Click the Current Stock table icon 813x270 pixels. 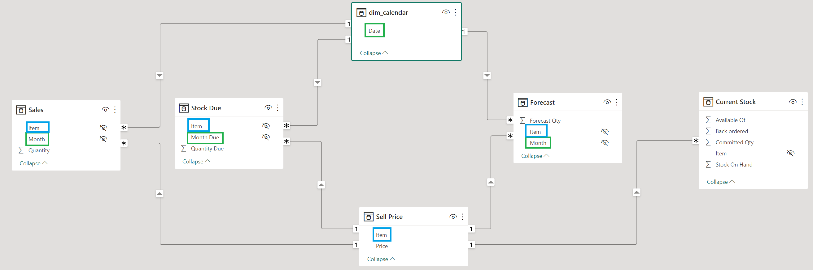point(708,102)
